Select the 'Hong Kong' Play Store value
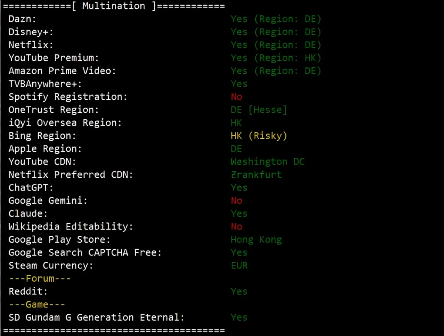Viewport: 444px width, 336px height. click(x=256, y=240)
